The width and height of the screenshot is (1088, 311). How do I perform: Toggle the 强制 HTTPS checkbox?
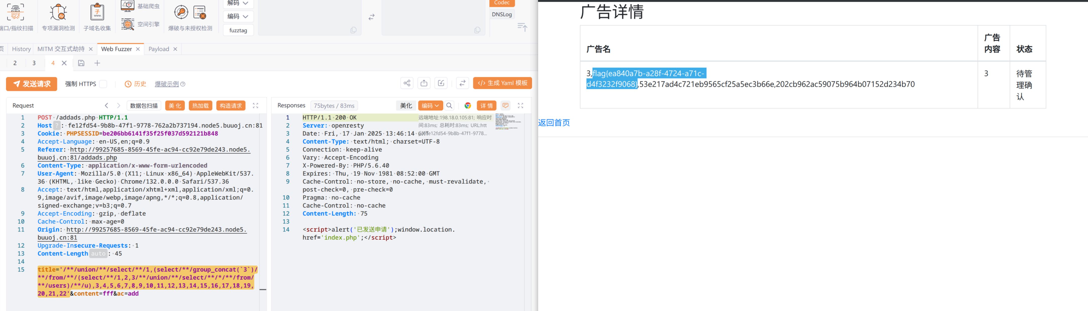tap(103, 84)
